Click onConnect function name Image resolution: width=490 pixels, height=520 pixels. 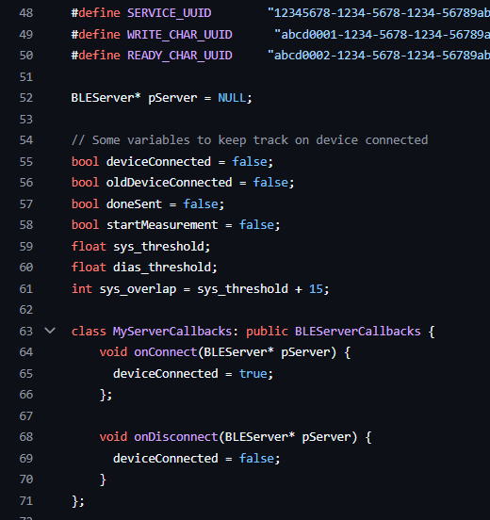click(166, 352)
